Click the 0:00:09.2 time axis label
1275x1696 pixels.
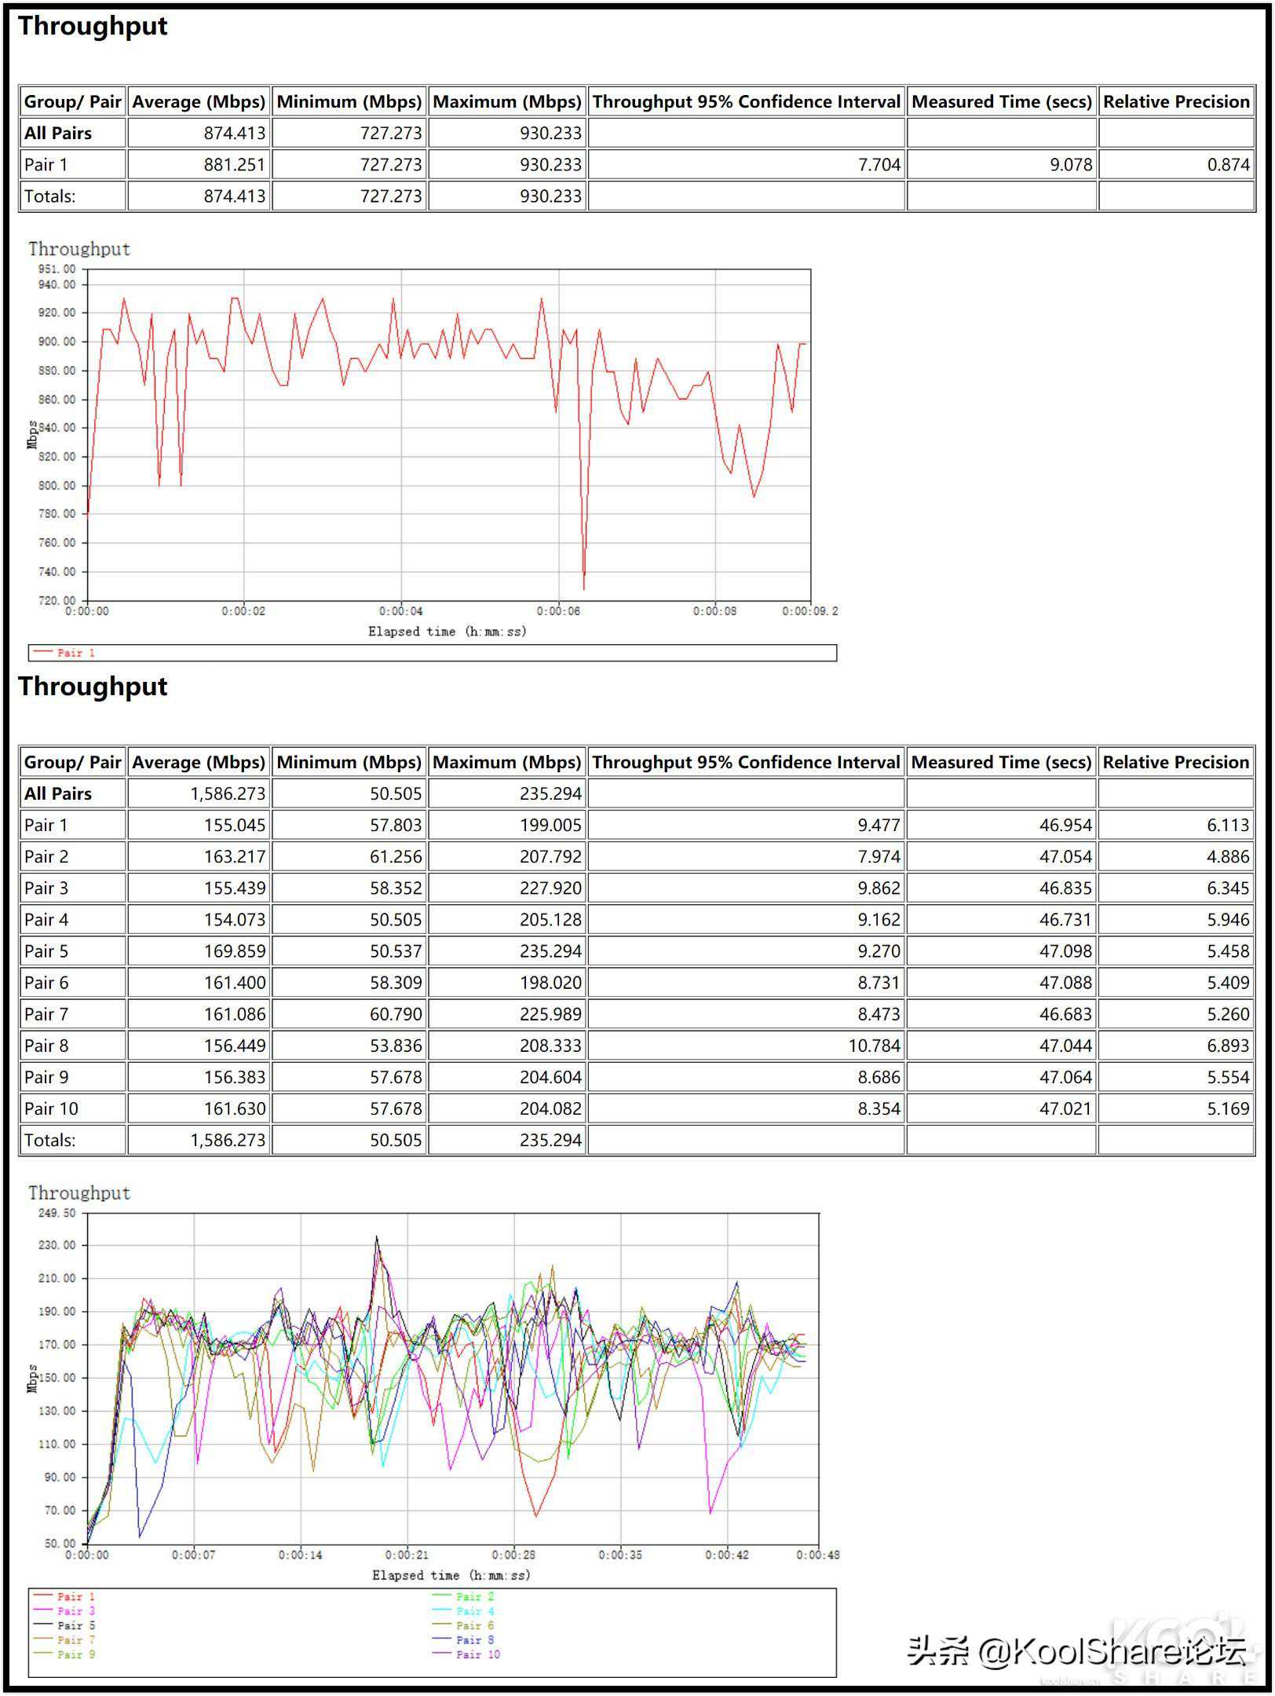[x=809, y=611]
